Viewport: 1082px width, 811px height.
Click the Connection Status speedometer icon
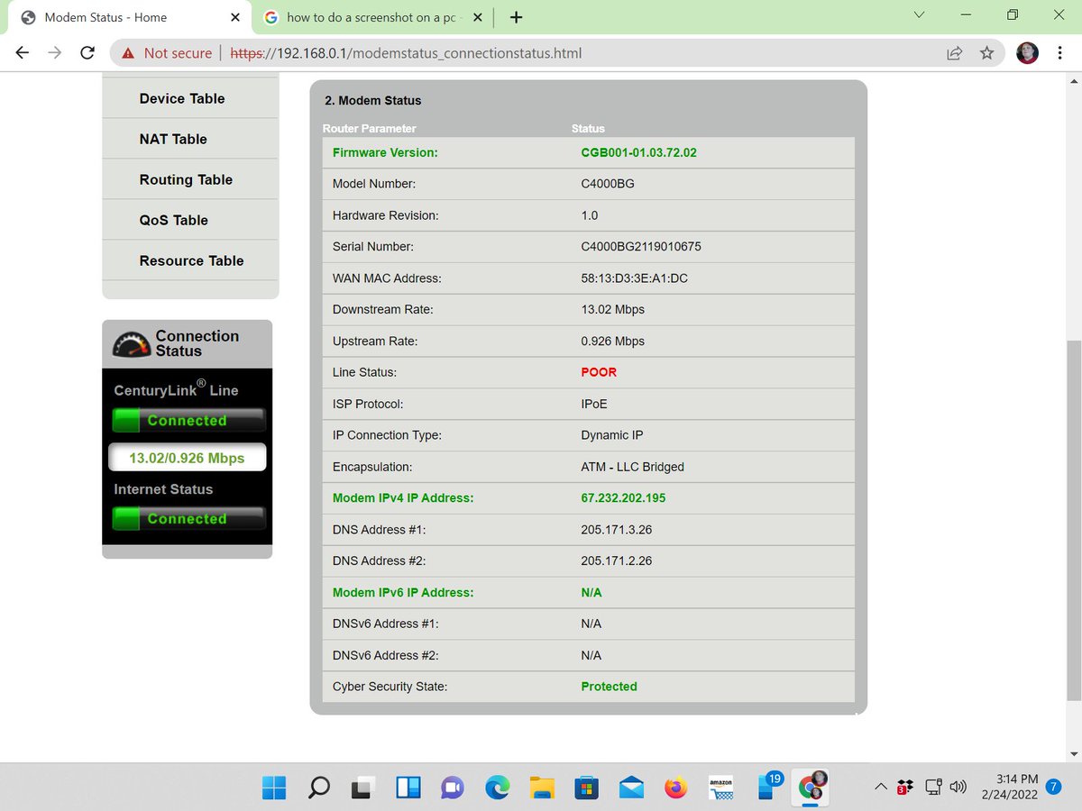131,343
